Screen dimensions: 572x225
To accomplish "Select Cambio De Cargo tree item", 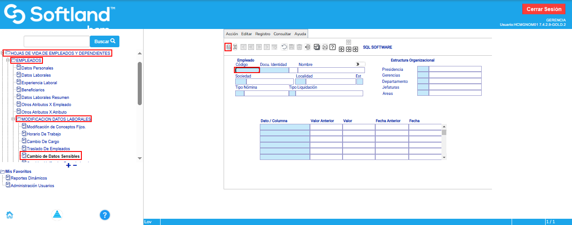I will click(42, 141).
